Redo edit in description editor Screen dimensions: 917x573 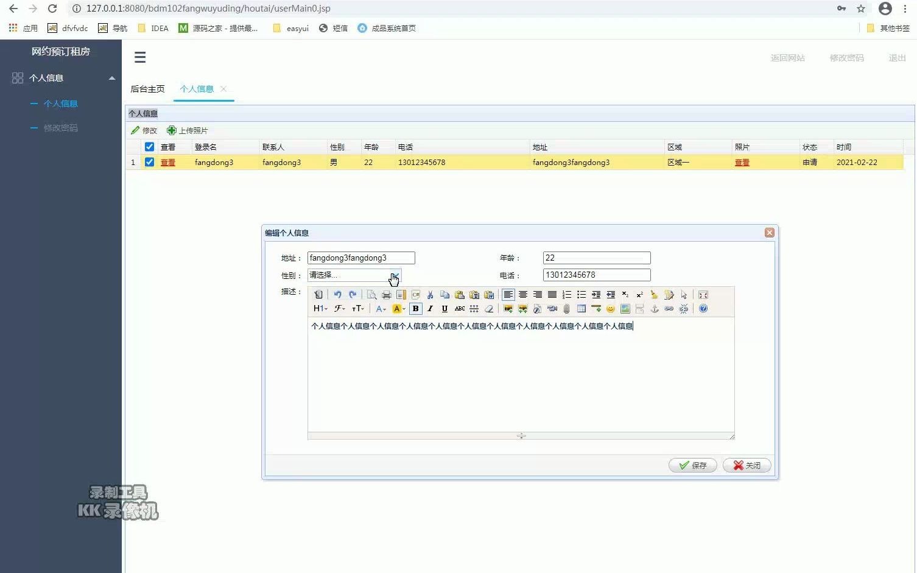353,295
